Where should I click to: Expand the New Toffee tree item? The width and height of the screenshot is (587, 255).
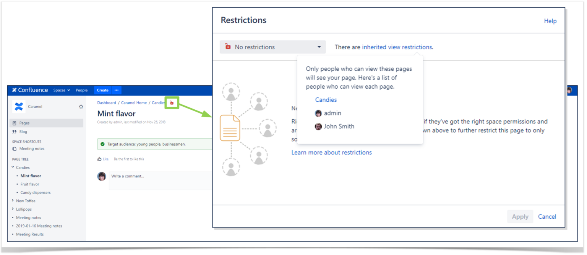(x=13, y=201)
